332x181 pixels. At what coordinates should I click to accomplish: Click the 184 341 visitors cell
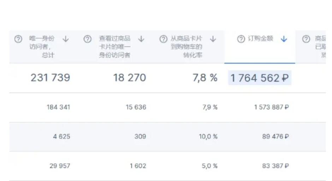click(x=58, y=107)
